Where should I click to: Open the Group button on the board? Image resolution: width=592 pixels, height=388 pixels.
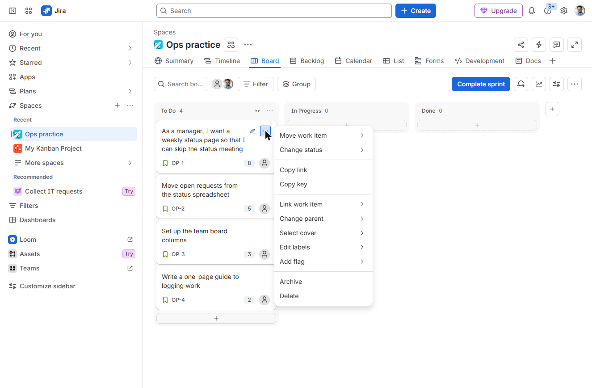pos(296,84)
